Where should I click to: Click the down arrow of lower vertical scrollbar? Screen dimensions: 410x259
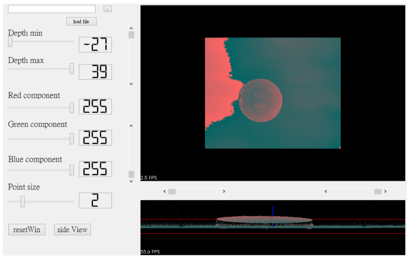coord(131,181)
